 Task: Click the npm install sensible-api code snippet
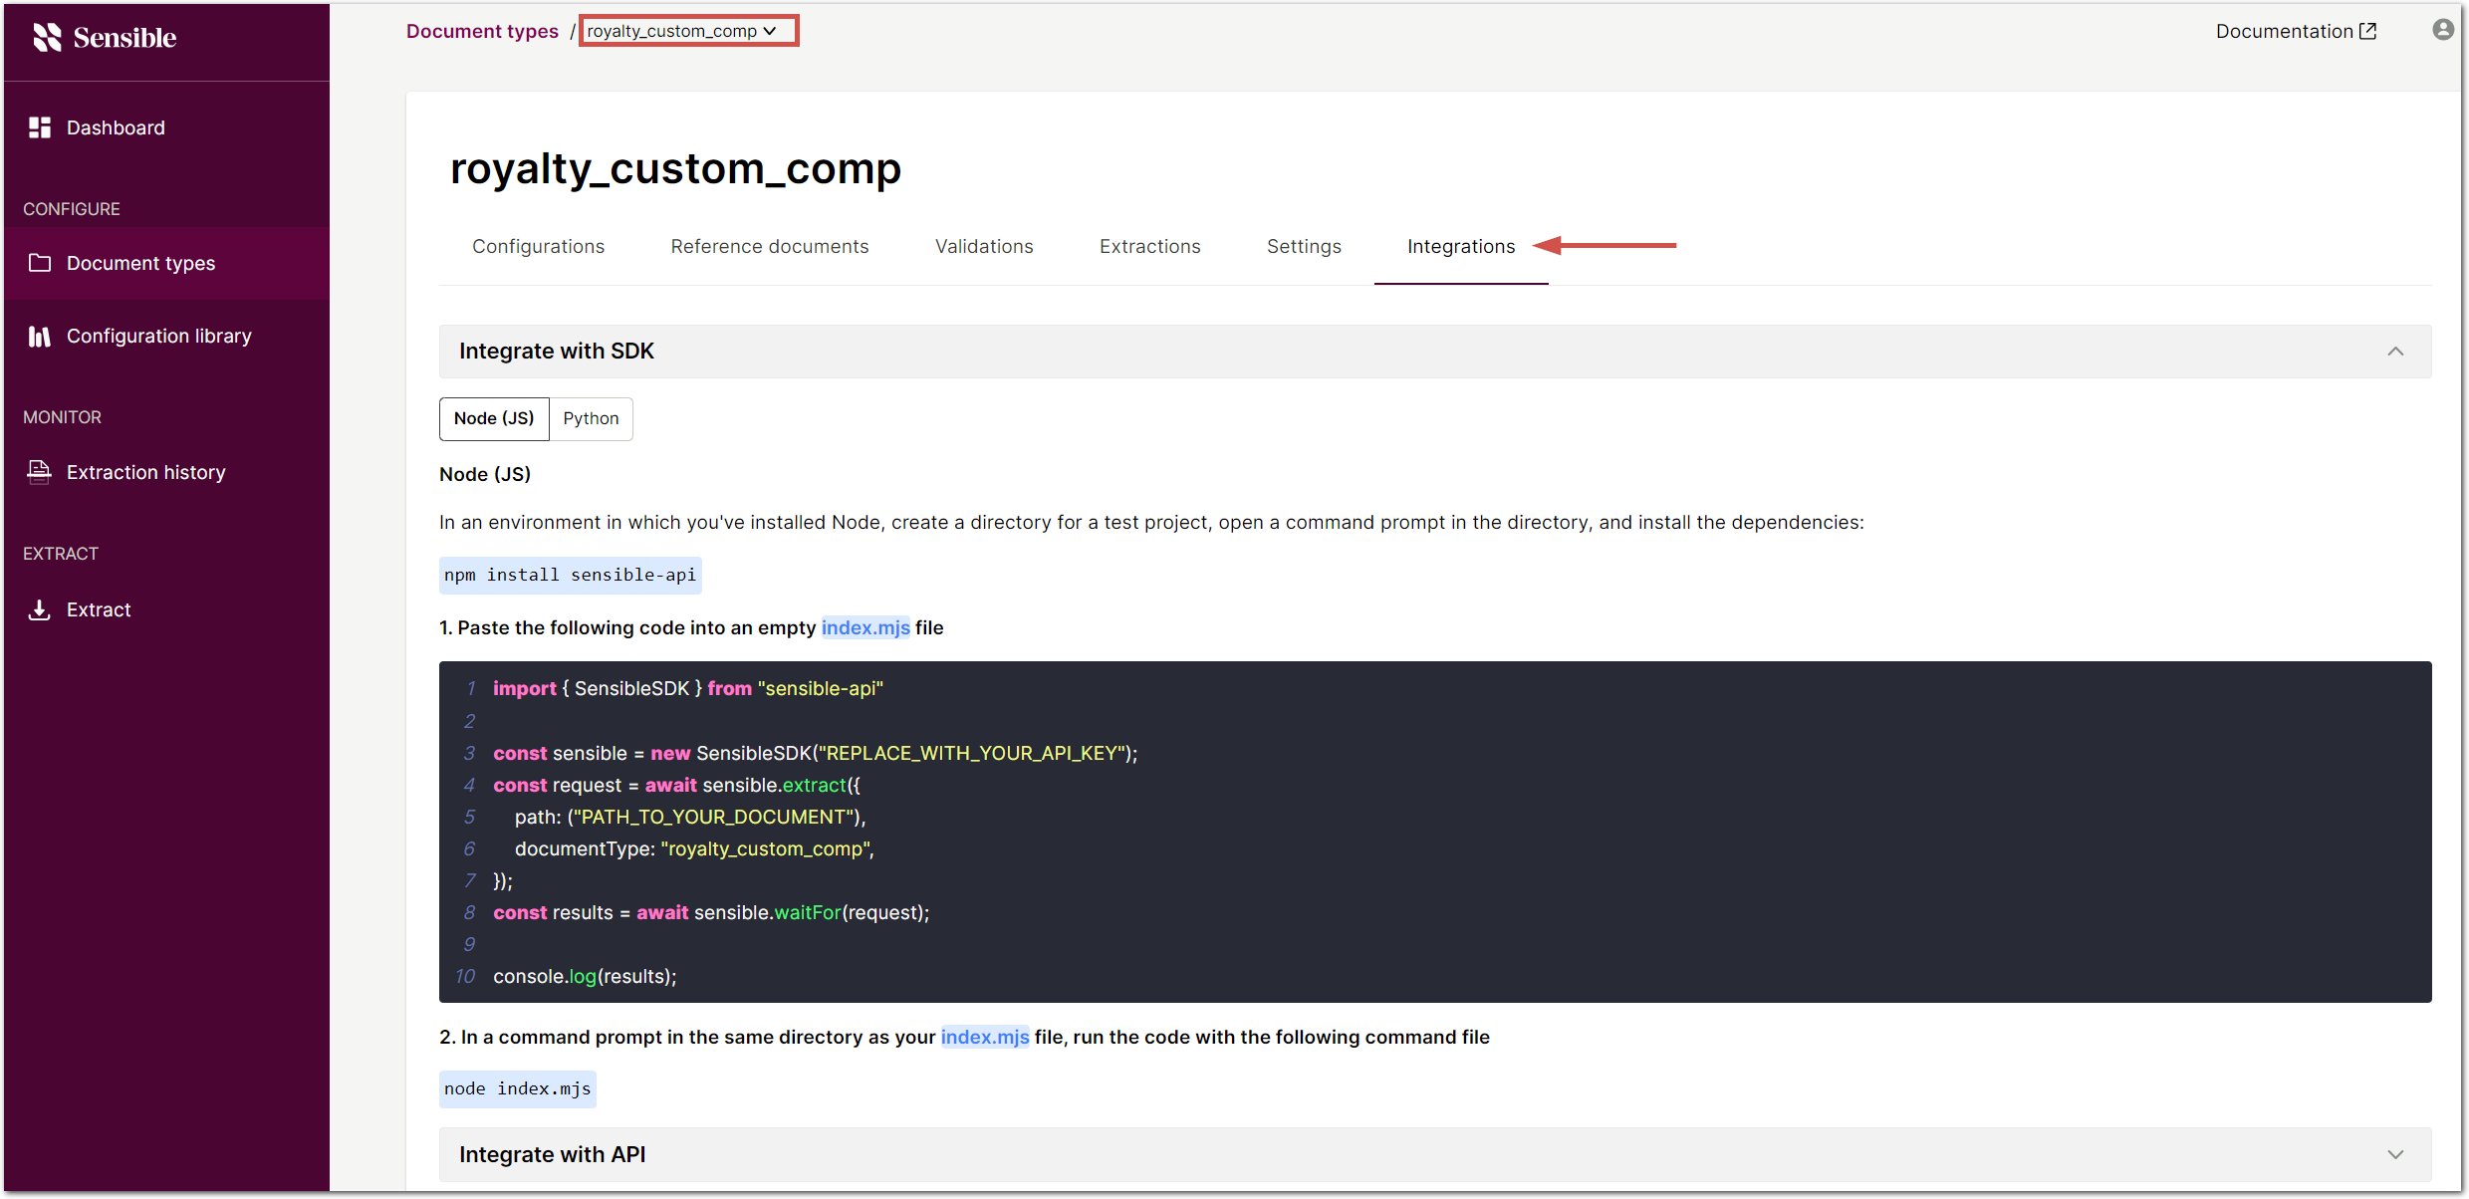coord(570,576)
